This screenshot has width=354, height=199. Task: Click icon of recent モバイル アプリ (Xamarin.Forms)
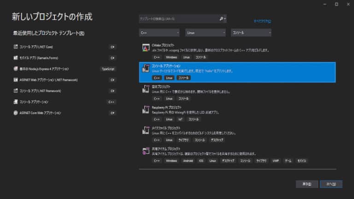[16, 58]
